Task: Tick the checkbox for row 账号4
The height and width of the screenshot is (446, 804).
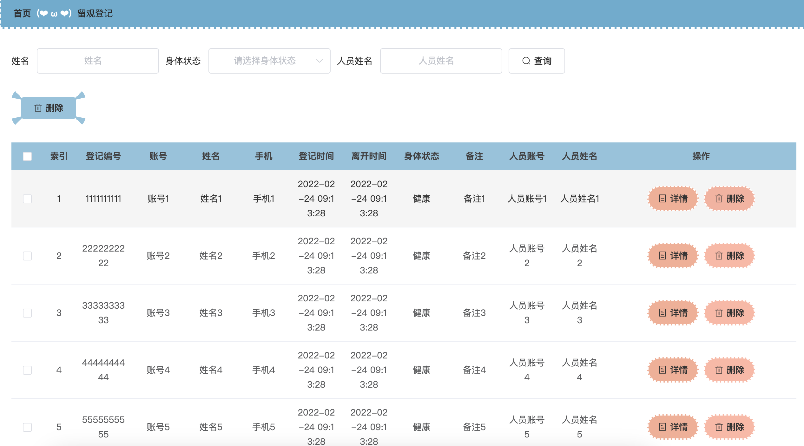Action: [x=27, y=370]
